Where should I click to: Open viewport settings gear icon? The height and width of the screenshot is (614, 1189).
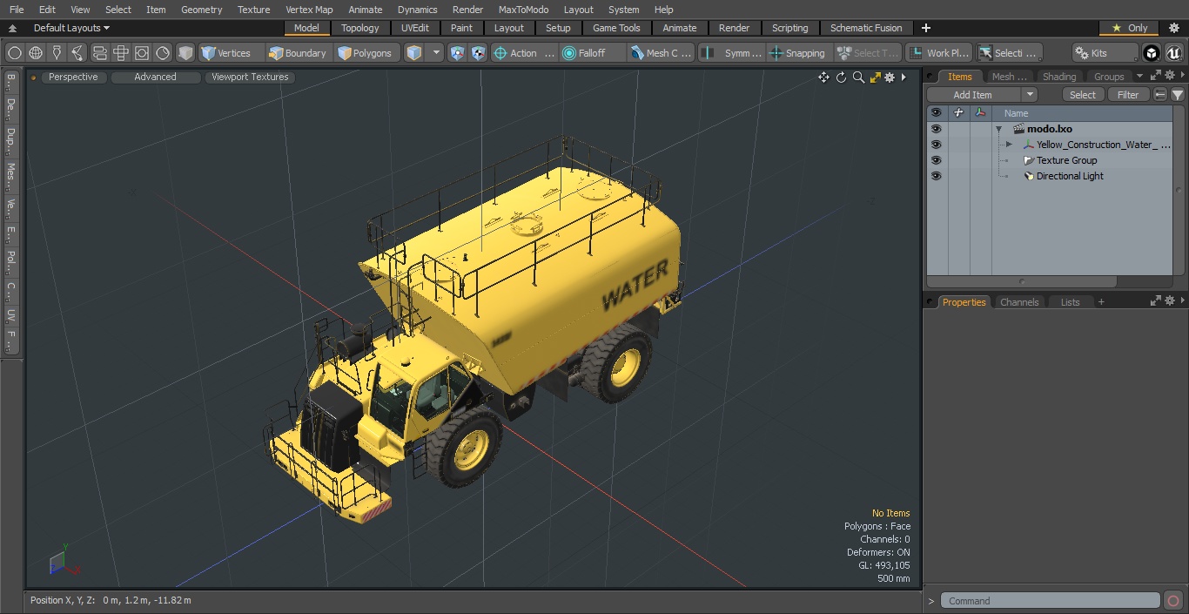[890, 78]
